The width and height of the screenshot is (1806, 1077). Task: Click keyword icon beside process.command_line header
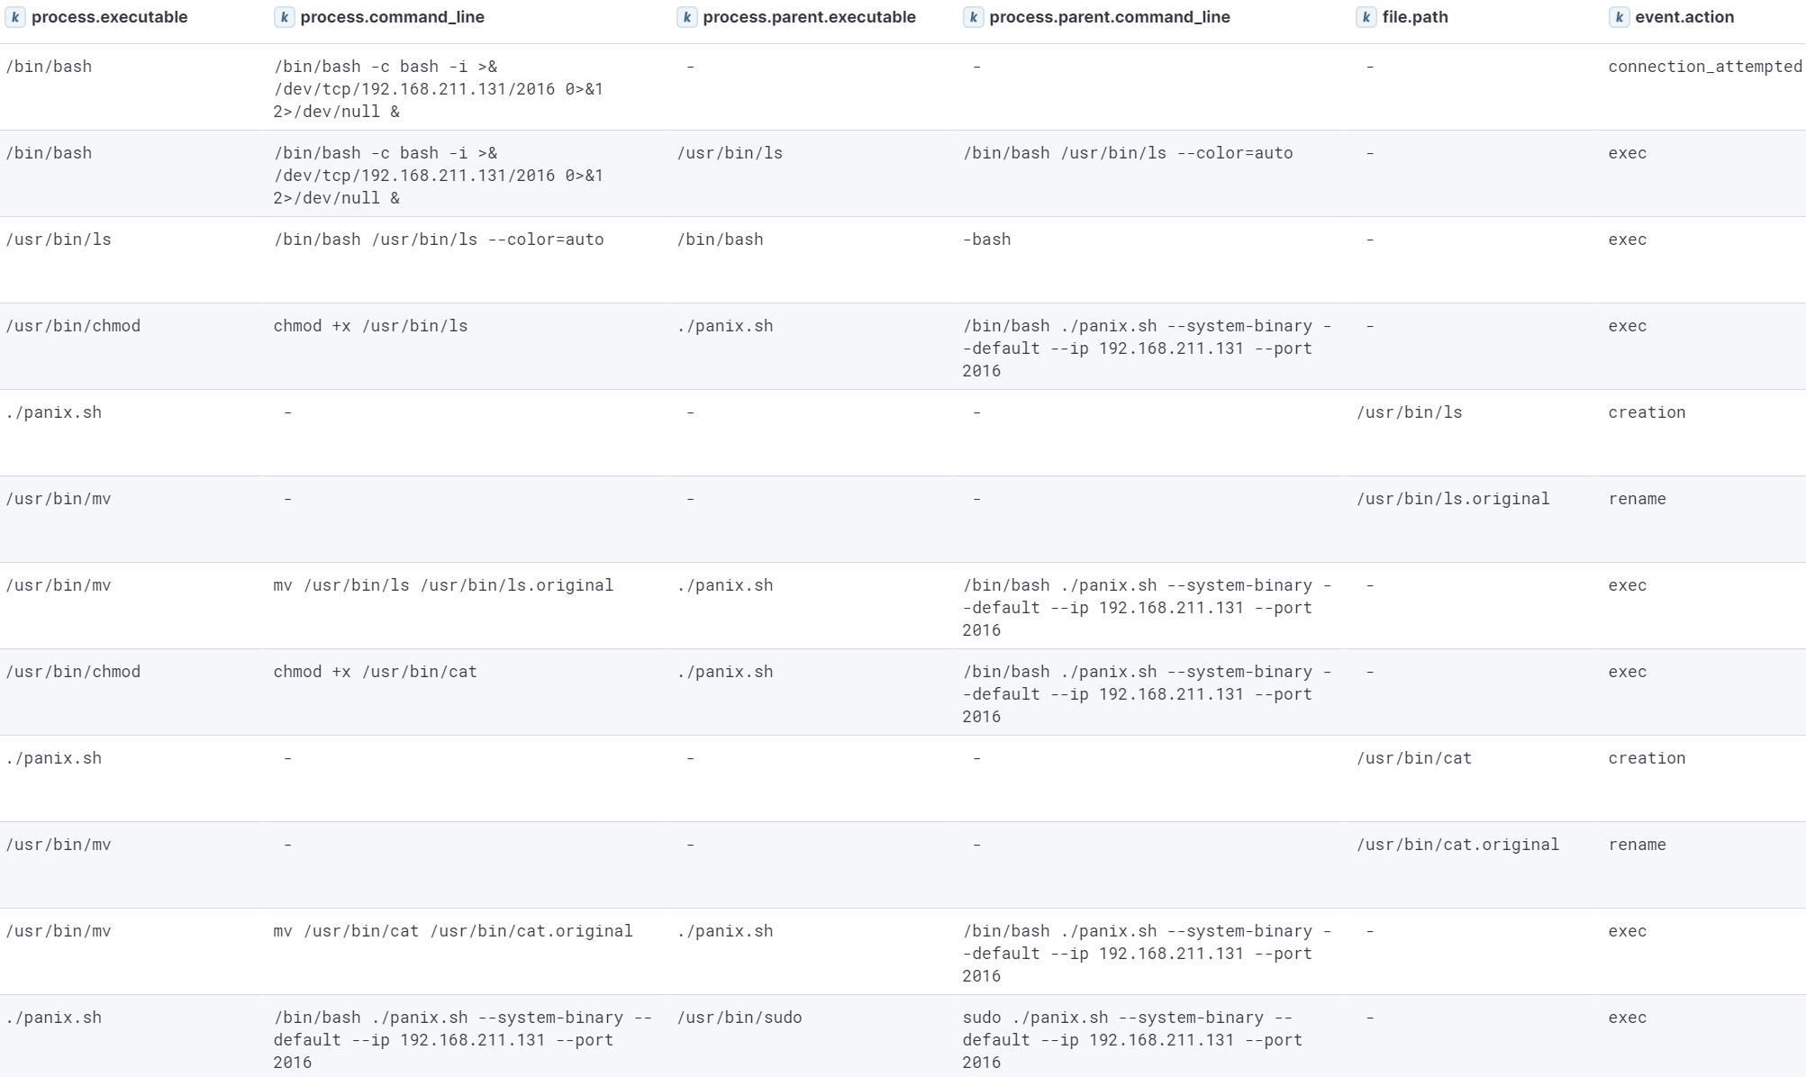[284, 17]
